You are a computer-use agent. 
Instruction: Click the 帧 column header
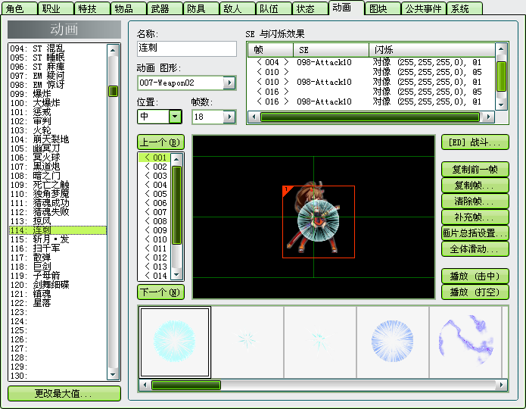click(270, 50)
